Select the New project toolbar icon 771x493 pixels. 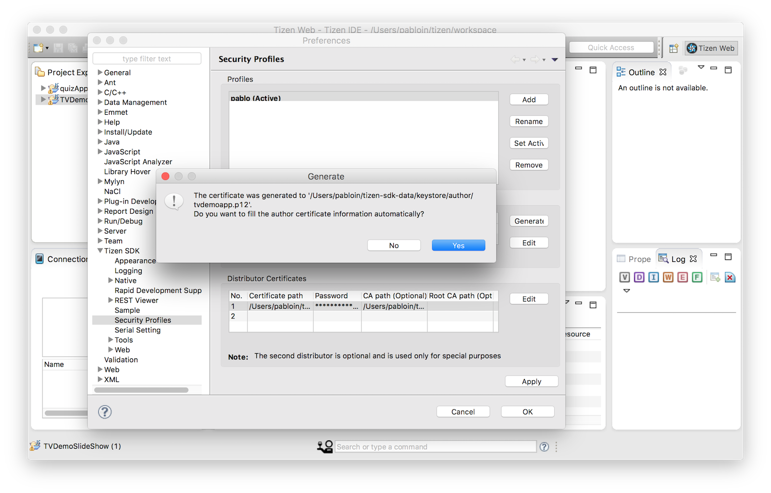click(39, 48)
